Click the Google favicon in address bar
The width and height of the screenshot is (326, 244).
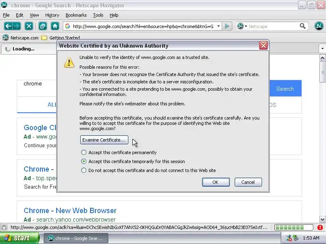(x=68, y=26)
